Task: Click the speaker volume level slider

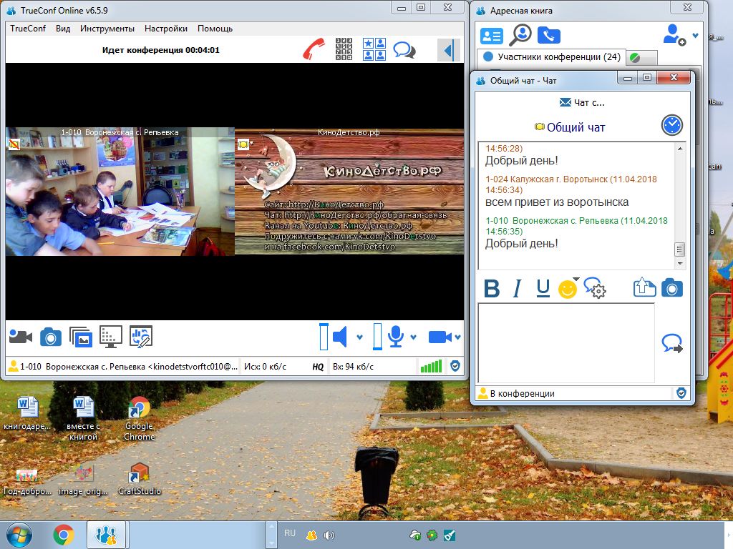Action: 324,336
